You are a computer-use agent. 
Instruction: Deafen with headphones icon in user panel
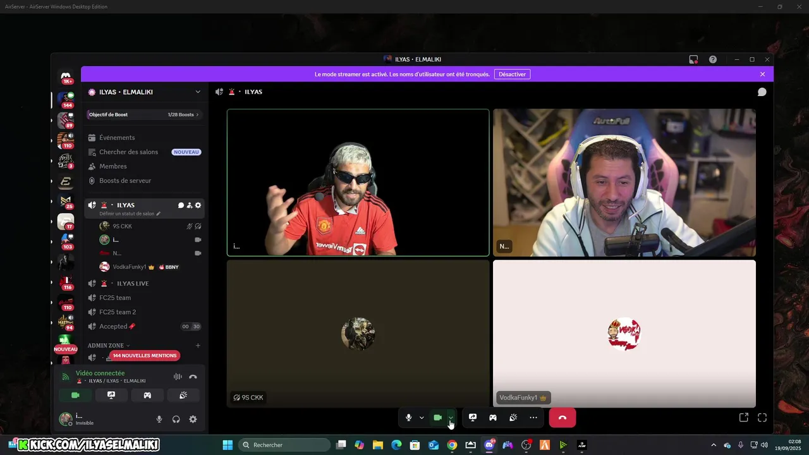pyautogui.click(x=176, y=419)
